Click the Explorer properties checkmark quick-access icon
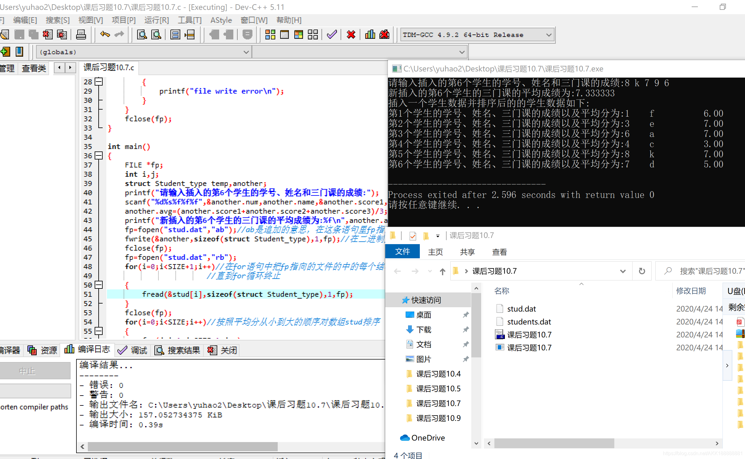 click(x=413, y=236)
